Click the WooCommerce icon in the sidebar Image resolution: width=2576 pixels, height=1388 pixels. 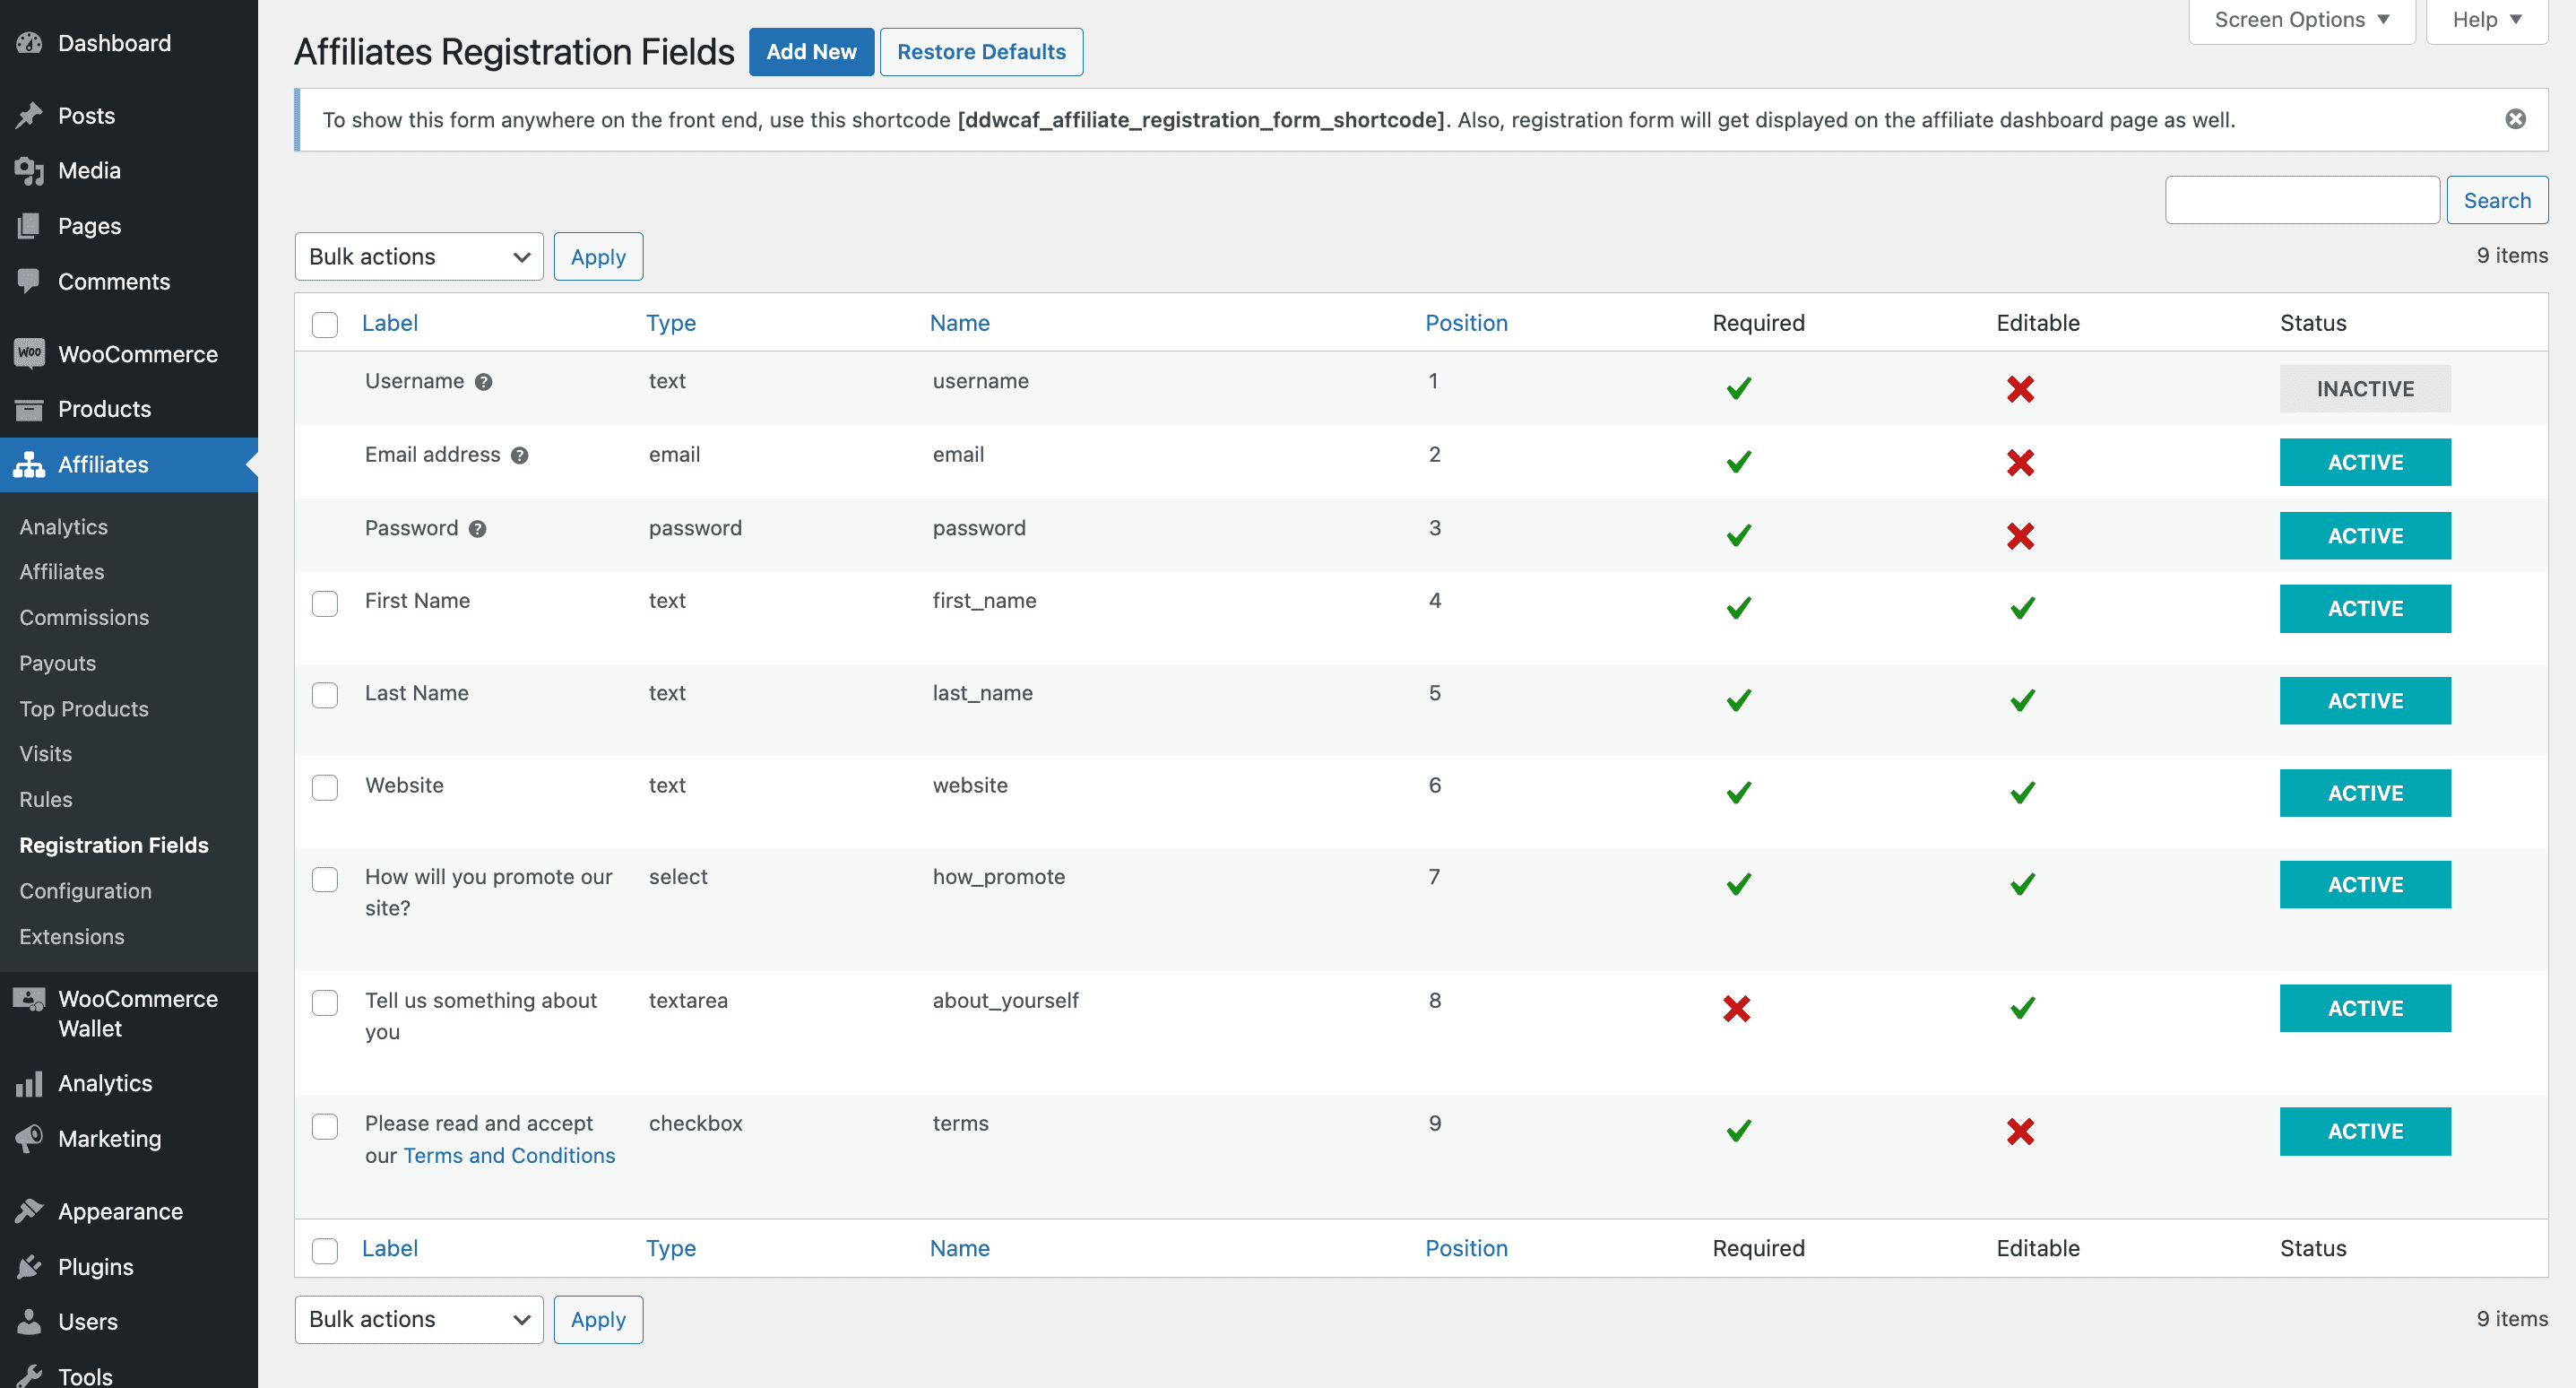[x=29, y=353]
